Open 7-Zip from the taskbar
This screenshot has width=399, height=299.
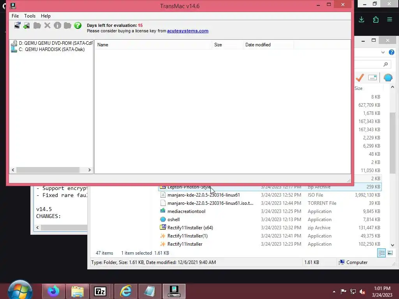(x=100, y=291)
